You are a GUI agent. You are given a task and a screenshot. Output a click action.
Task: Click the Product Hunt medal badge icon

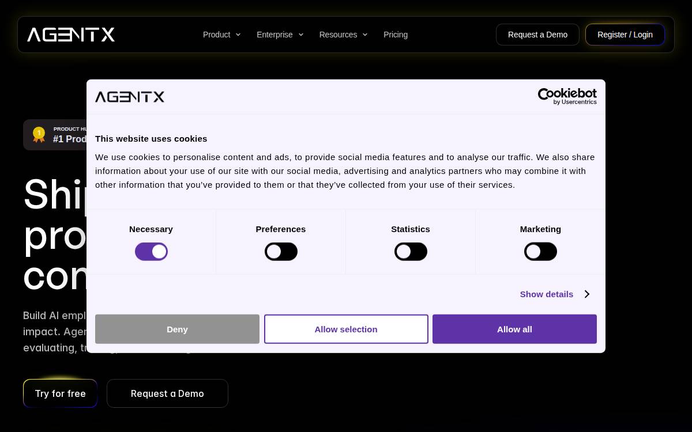(39, 135)
